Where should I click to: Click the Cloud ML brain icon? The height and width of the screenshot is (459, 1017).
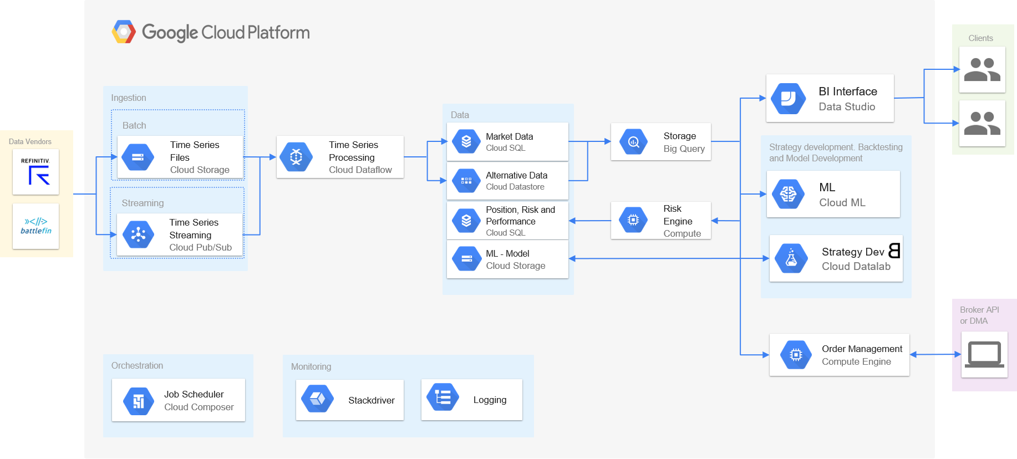coord(788,194)
